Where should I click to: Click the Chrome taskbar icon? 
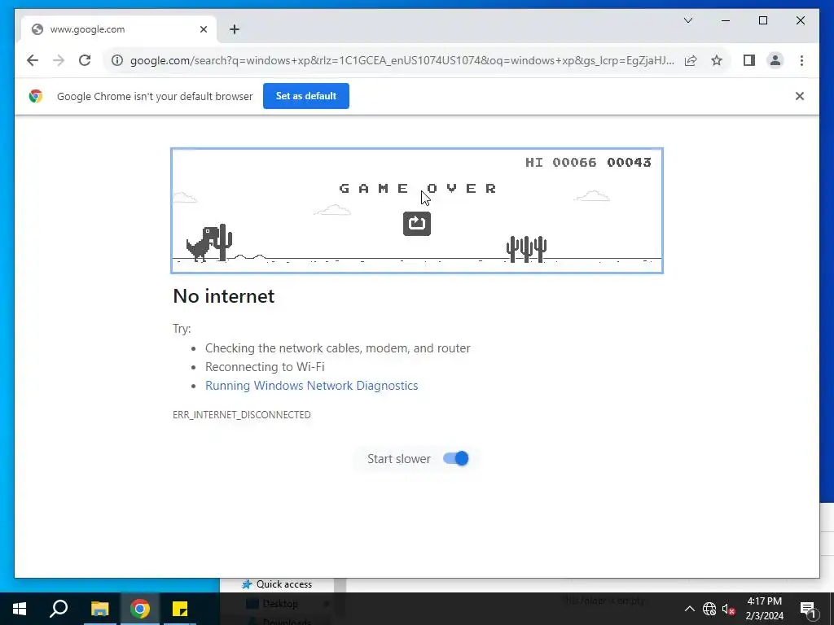click(140, 609)
